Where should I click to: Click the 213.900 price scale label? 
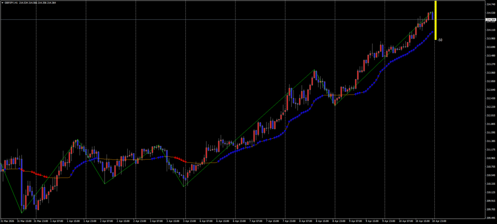tap(490, 38)
